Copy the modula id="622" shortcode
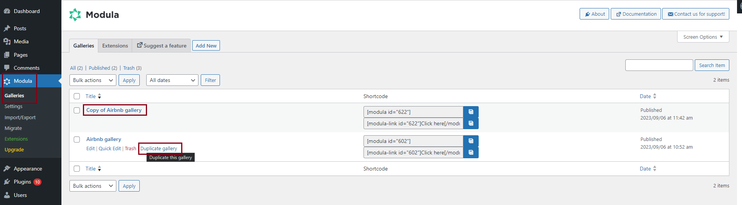Screen dimensions: 742x205 pos(471,112)
